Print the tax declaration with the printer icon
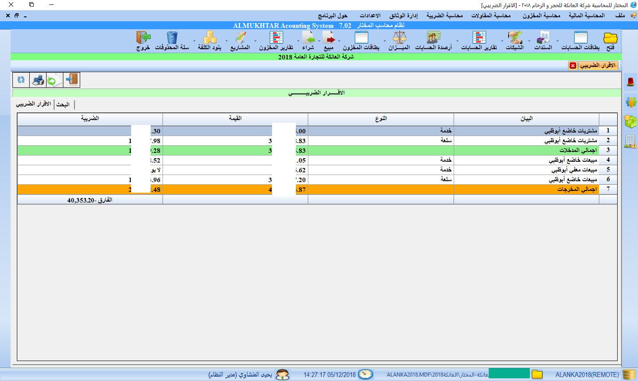This screenshot has height=381, width=638. pos(38,80)
